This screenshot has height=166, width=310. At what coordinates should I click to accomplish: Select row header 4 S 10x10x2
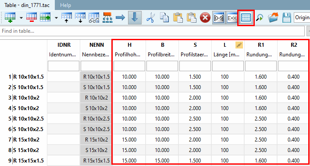coord(24,108)
